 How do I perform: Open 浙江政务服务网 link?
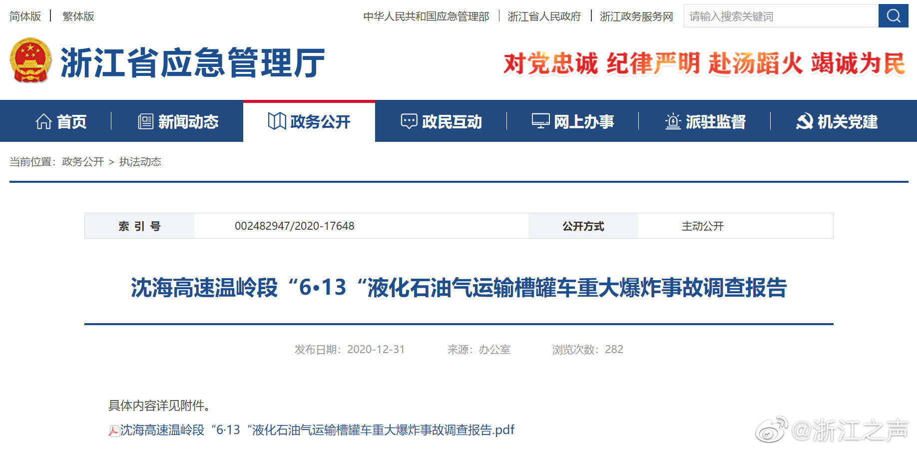[x=636, y=16]
